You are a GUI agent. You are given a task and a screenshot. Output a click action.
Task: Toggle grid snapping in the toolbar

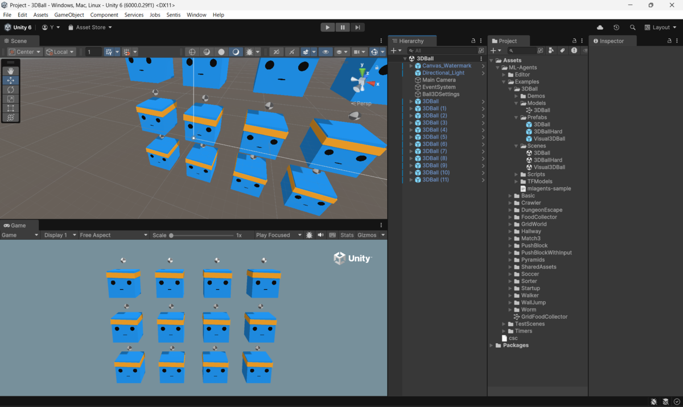(126, 52)
